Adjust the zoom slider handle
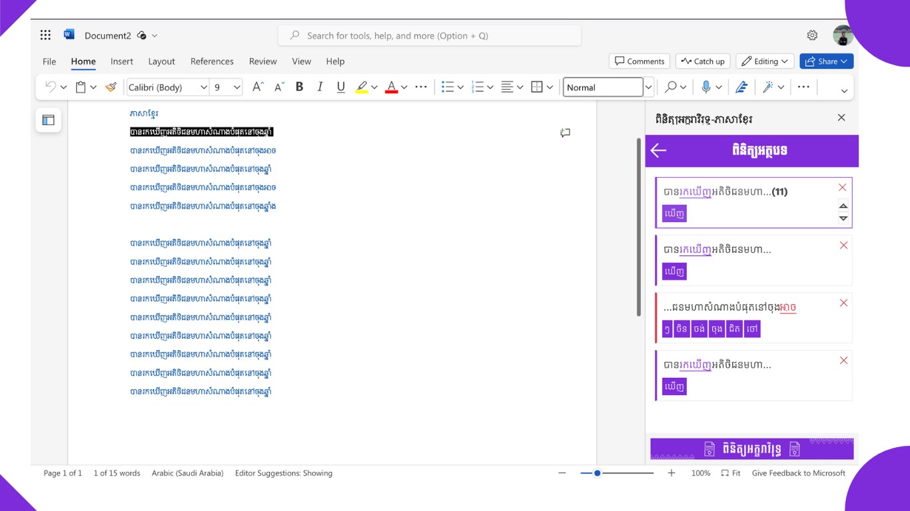Viewport: 910px width, 511px height. [598, 473]
